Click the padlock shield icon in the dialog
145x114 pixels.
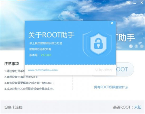[98, 44]
